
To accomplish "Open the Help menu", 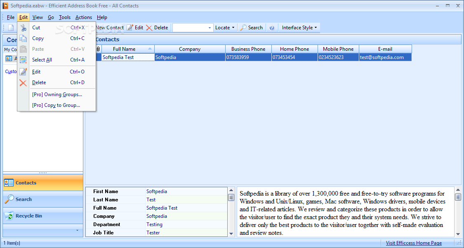I will click(x=102, y=17).
